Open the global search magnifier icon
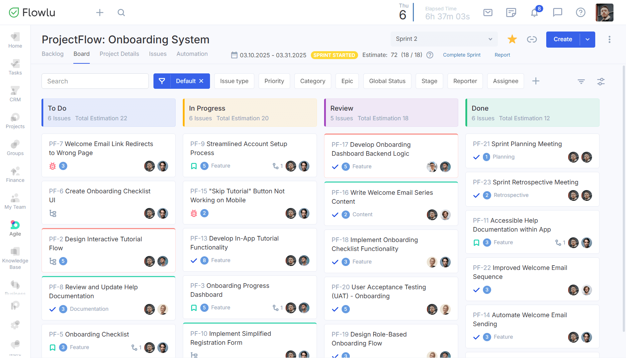Screen dimensions: 626x358 click(121, 13)
